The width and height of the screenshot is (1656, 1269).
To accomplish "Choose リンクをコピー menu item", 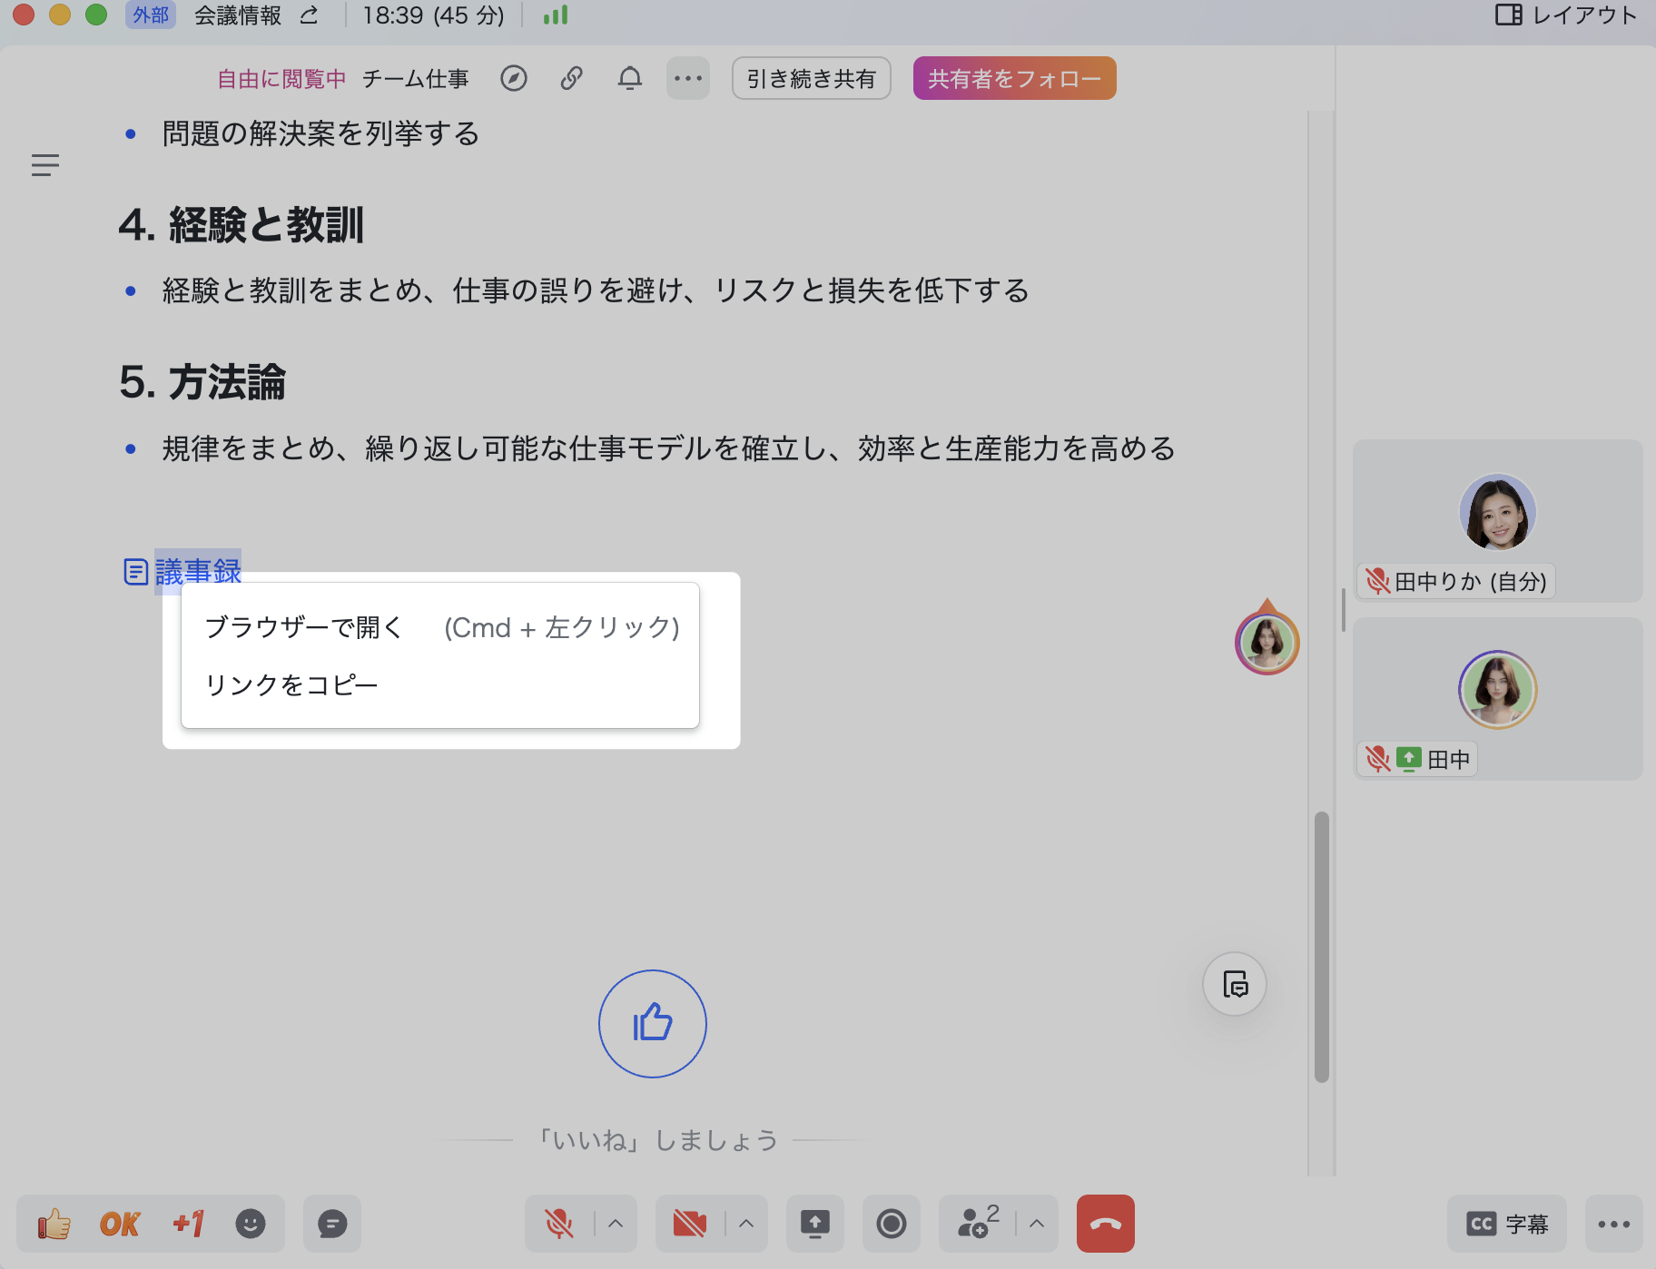I will (x=291, y=684).
